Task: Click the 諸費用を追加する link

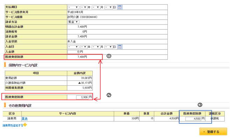Action: [13, 125]
